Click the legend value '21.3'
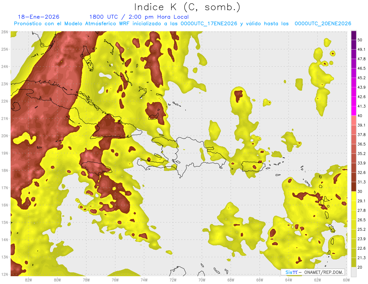The image size is (368, 284). (x=362, y=258)
